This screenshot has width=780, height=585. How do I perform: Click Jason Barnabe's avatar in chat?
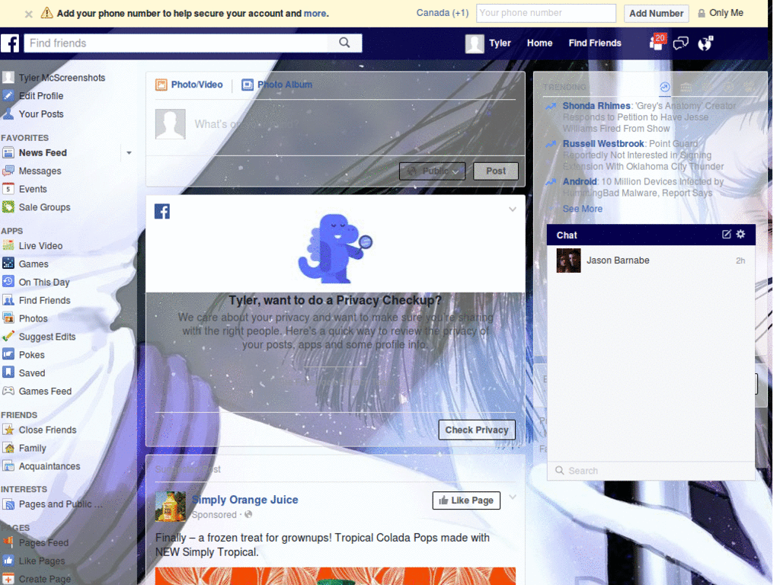pyautogui.click(x=568, y=261)
